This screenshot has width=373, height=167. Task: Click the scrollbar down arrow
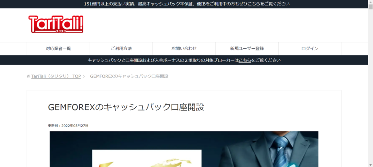tap(370, 165)
